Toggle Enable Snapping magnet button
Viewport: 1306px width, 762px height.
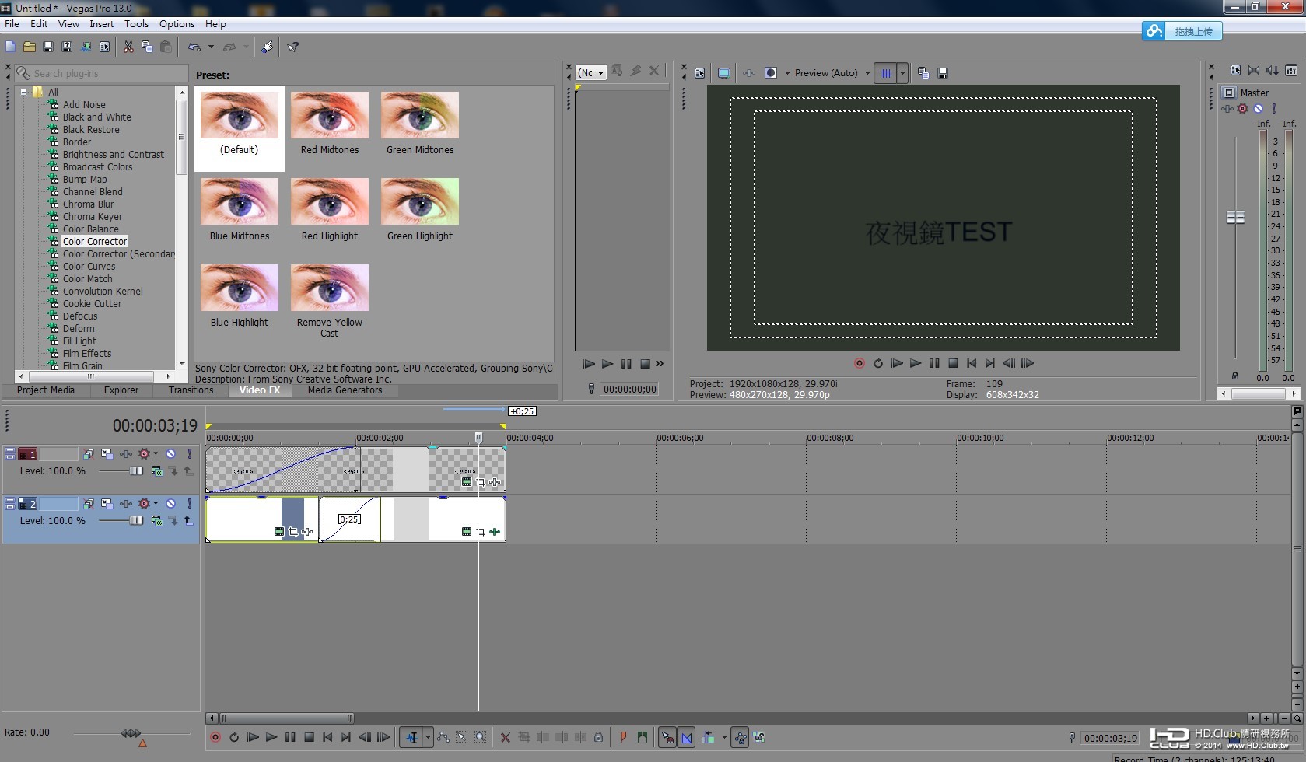pos(667,737)
